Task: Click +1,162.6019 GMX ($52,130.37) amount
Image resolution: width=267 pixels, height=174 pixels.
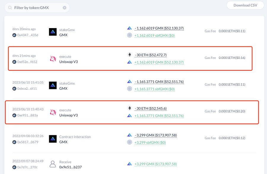Action: 159,62
